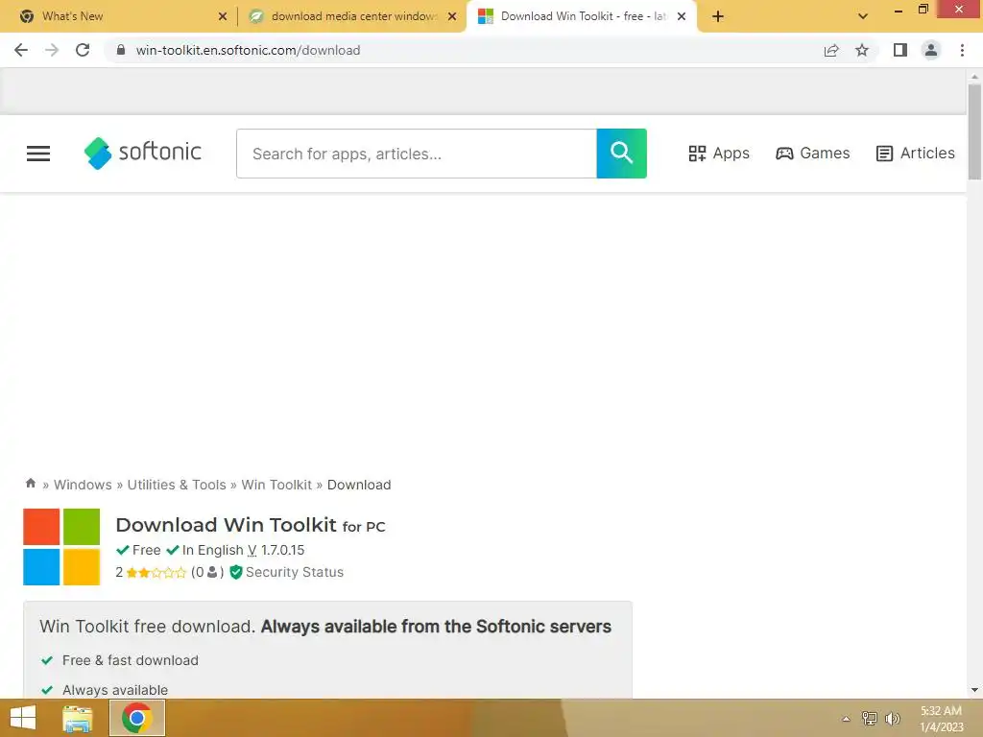Viewport: 983px width, 737px height.
Task: Open the Security Status shield link
Action: (286, 572)
